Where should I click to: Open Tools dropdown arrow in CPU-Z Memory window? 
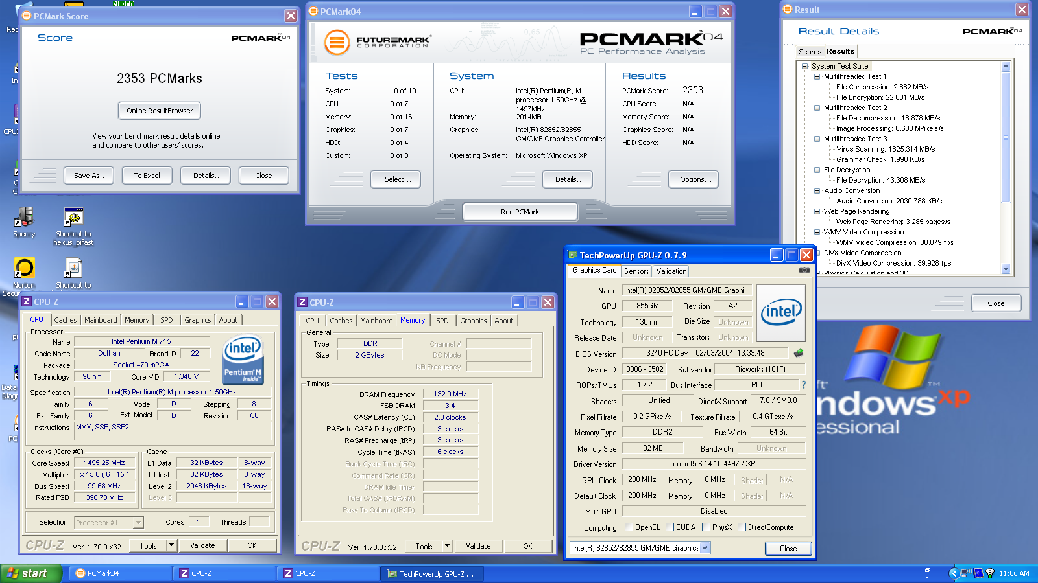tap(447, 546)
